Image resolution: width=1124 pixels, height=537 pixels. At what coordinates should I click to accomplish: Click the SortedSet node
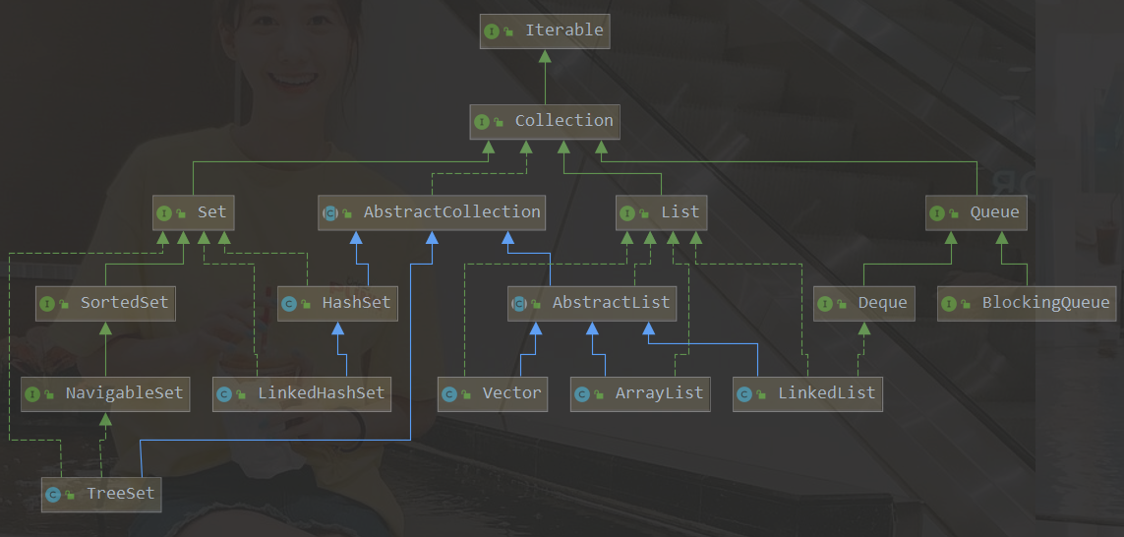pos(105,303)
